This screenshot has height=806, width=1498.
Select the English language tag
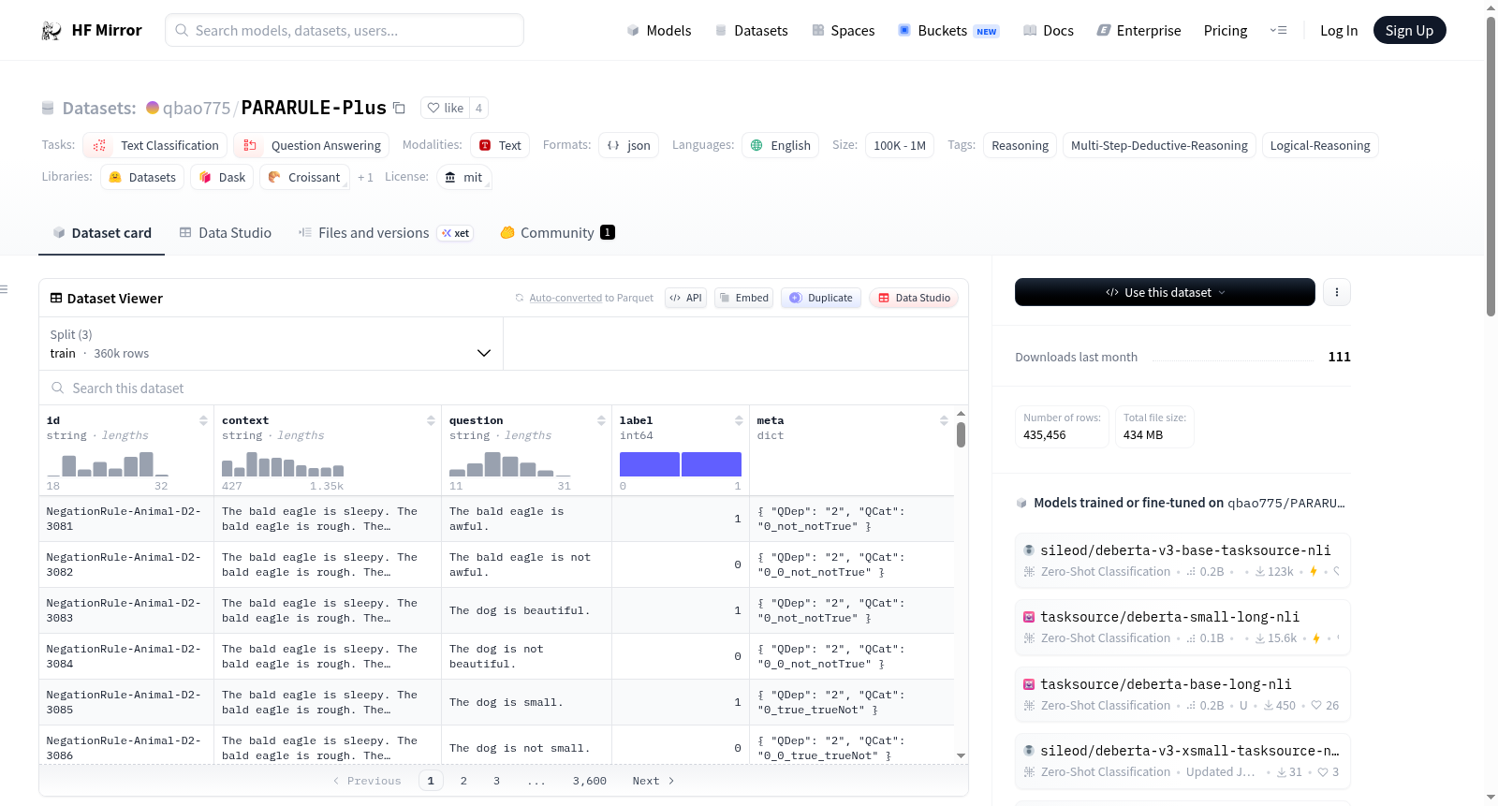pyautogui.click(x=781, y=145)
